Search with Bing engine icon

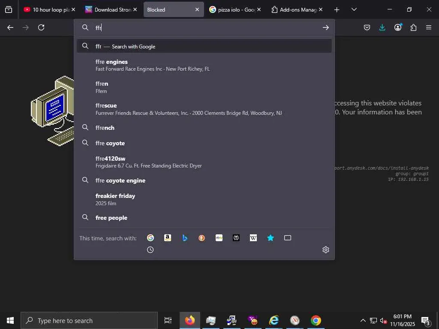[x=185, y=238]
